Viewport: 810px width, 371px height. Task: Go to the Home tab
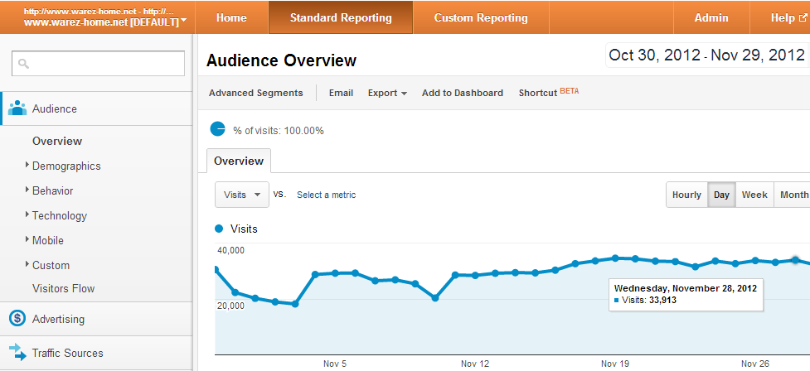[x=231, y=17]
